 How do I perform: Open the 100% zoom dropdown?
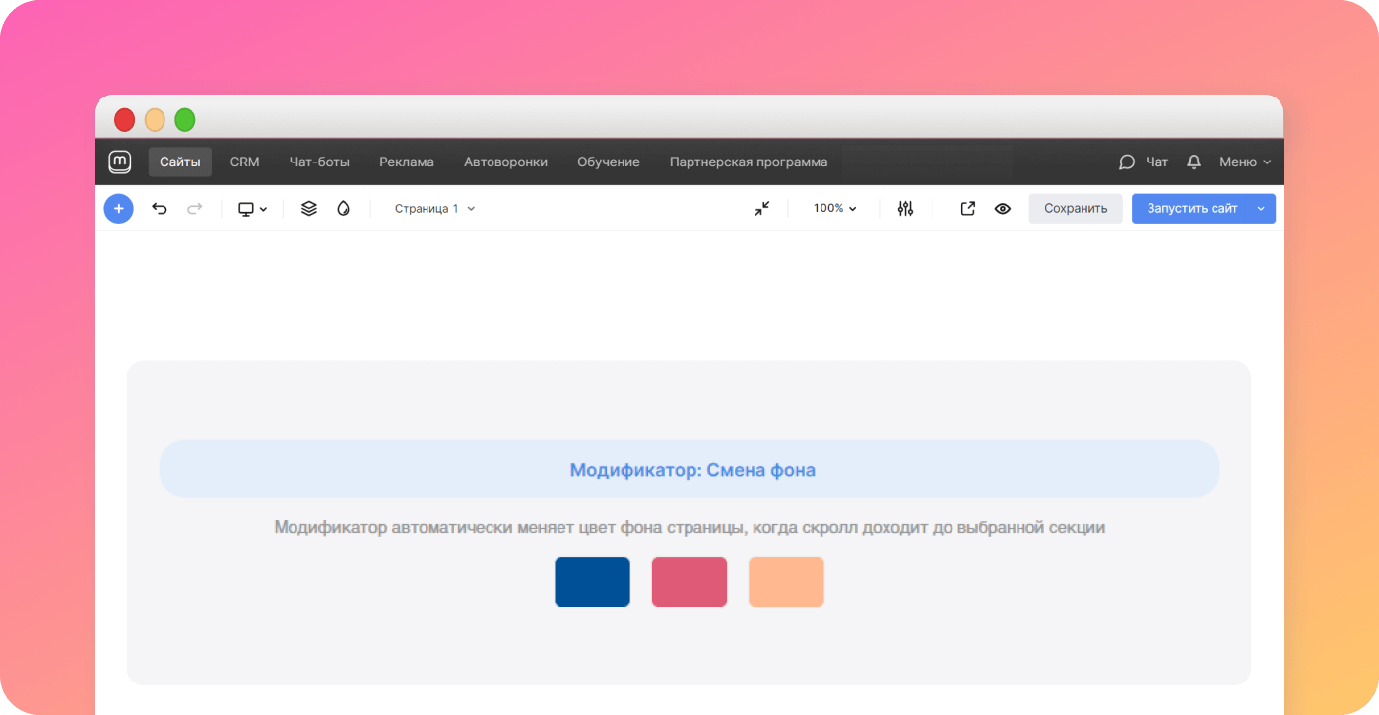pos(834,209)
